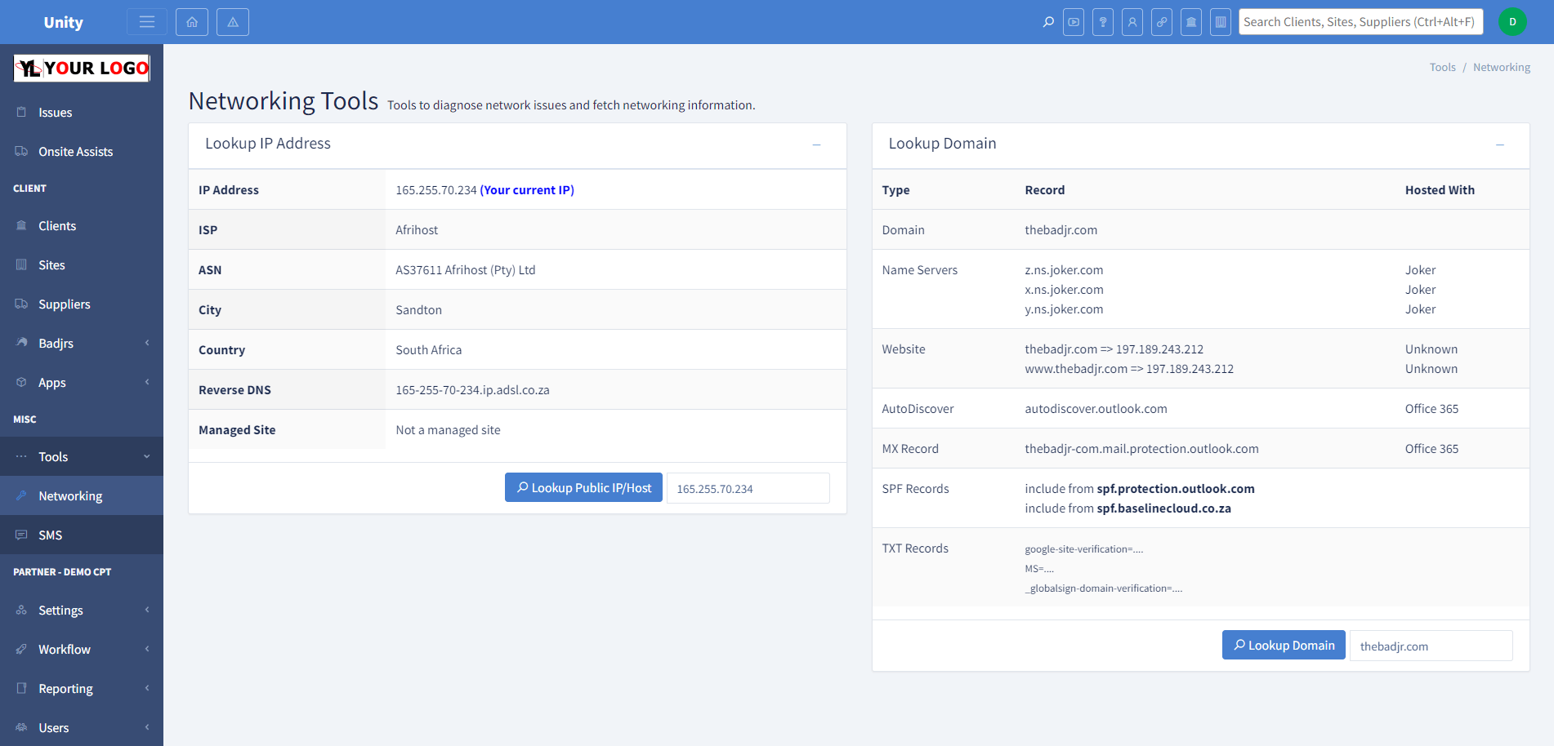Screen dimensions: 1554x746
Task: Expand the Workflow sidebar chevron
Action: [147, 649]
